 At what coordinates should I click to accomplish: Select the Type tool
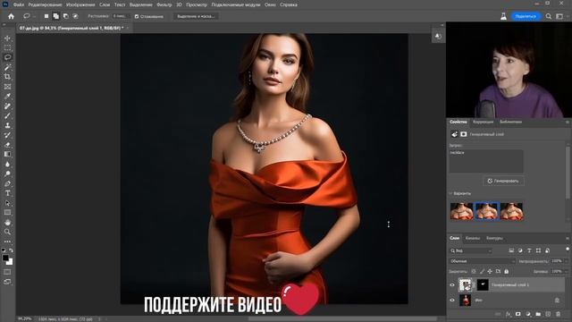[7, 193]
